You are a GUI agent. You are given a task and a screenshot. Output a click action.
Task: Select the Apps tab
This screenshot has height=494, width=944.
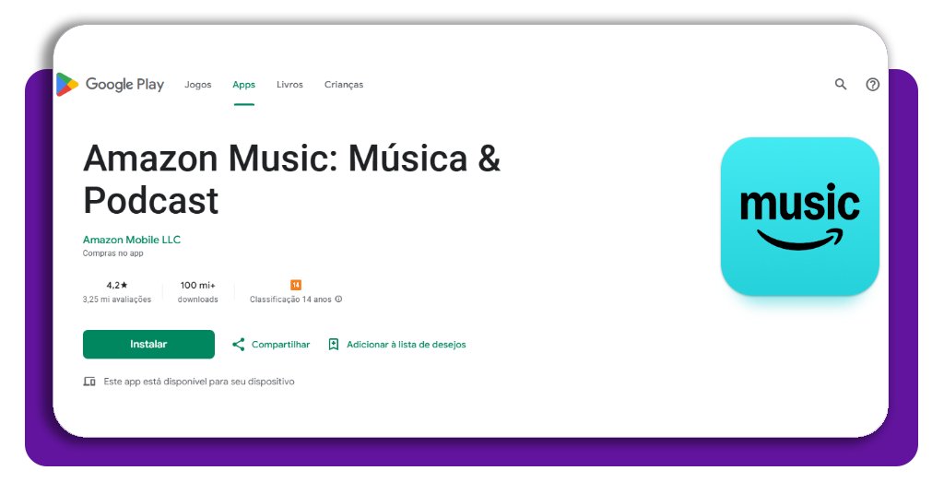tap(243, 85)
